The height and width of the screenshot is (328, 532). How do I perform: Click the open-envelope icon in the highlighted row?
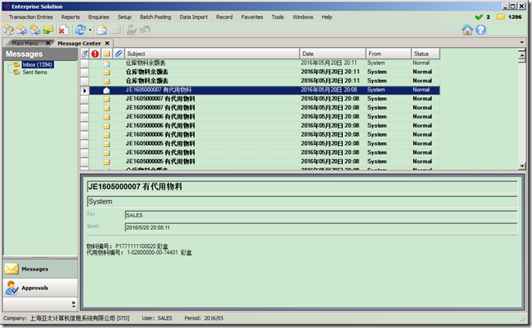pos(107,90)
